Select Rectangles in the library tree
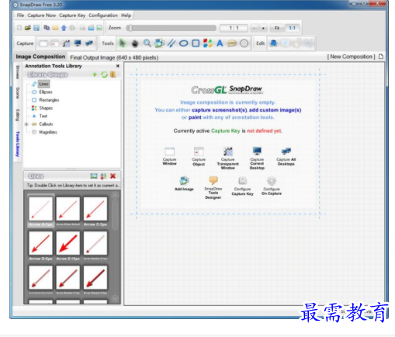This screenshot has width=395, height=337. (49, 100)
